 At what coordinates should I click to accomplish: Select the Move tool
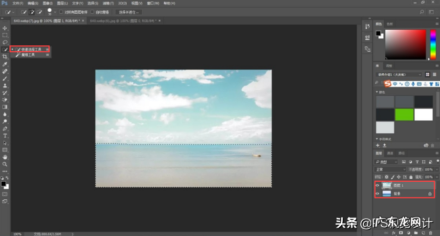coord(5,28)
